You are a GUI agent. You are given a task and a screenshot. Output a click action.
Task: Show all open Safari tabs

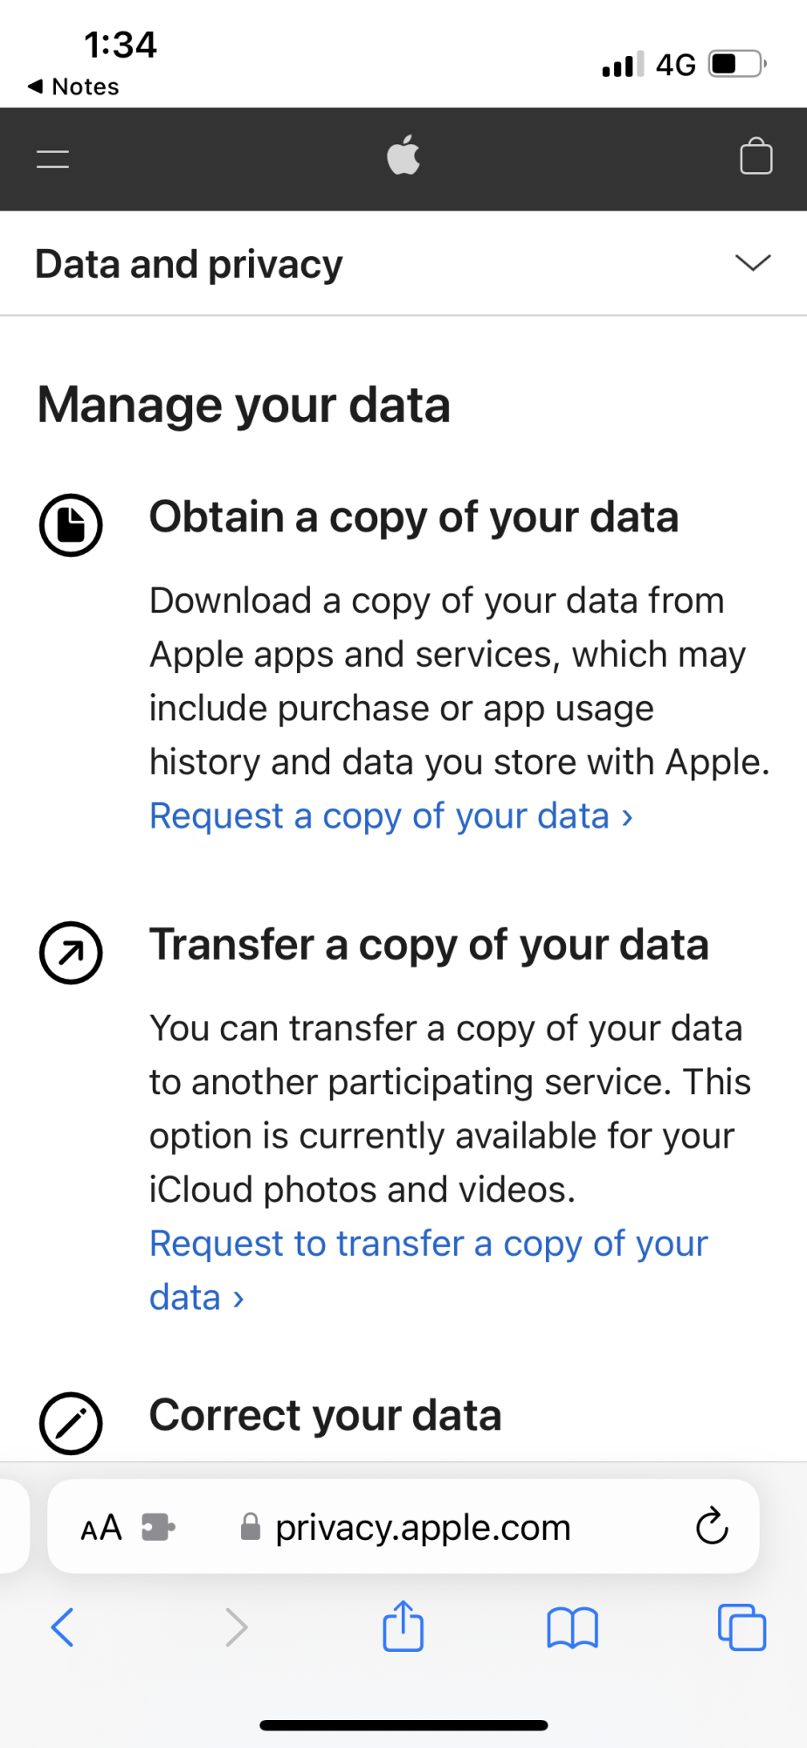point(741,1627)
